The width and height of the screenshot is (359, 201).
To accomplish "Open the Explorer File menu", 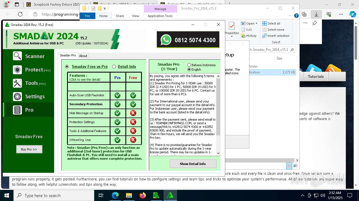I will [88, 16].
